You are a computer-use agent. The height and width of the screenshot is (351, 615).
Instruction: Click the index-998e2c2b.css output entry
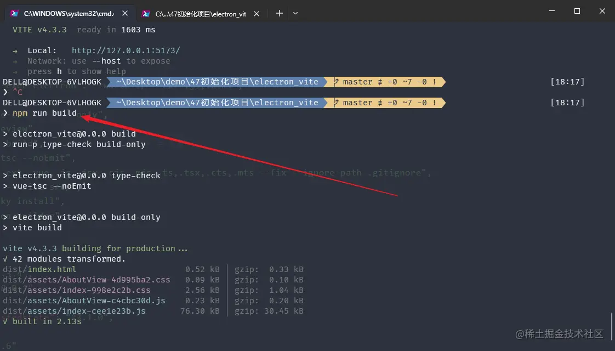(x=77, y=290)
